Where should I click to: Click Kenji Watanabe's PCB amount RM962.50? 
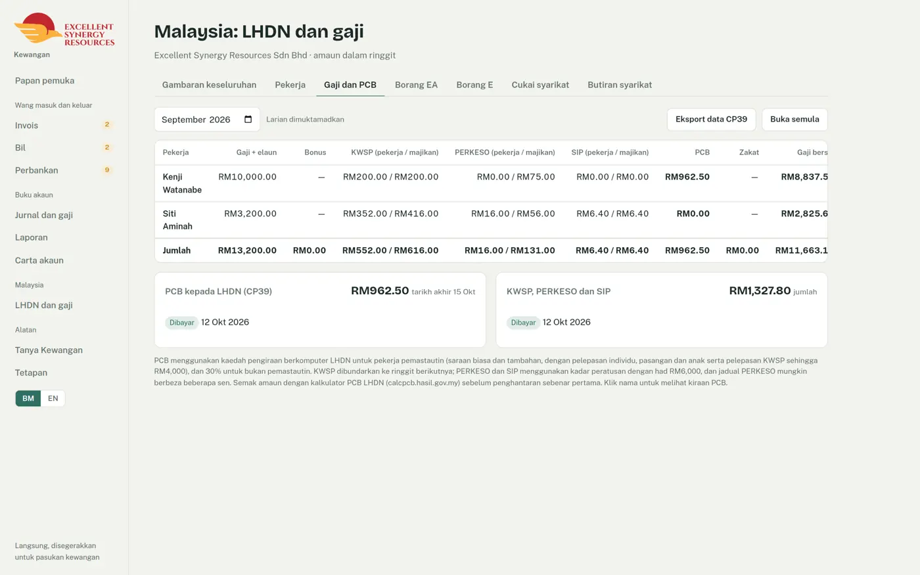click(x=687, y=177)
